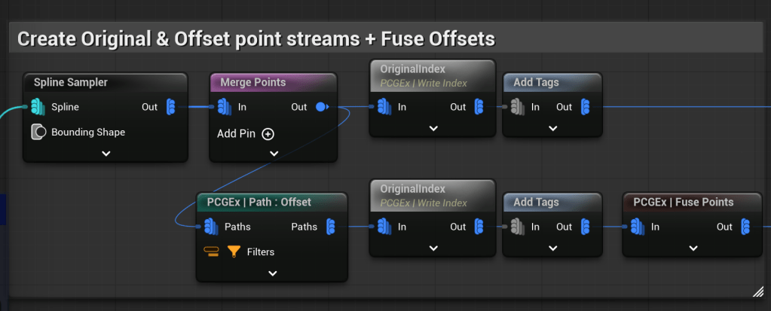This screenshot has height=311, width=771.
Task: Click the comment box resize handle
Action: coord(758,291)
